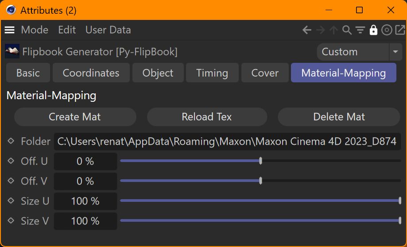
Task: Open a new Attribute Manager window icon
Action: point(400,30)
